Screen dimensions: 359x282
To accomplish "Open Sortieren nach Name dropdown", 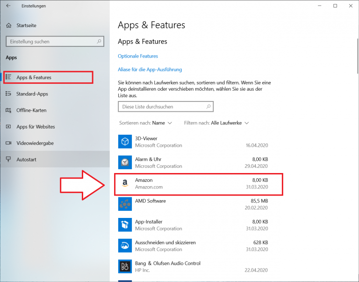I will 145,123.
